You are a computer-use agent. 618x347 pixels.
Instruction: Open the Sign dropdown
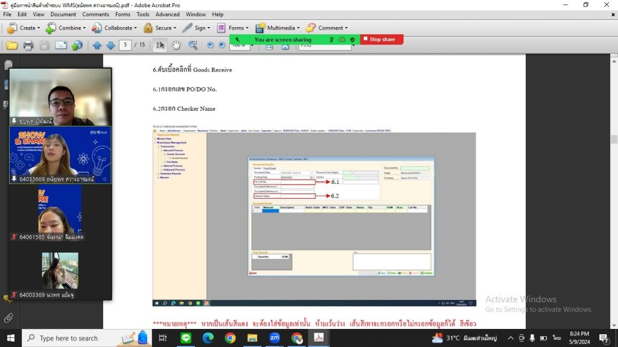196,28
